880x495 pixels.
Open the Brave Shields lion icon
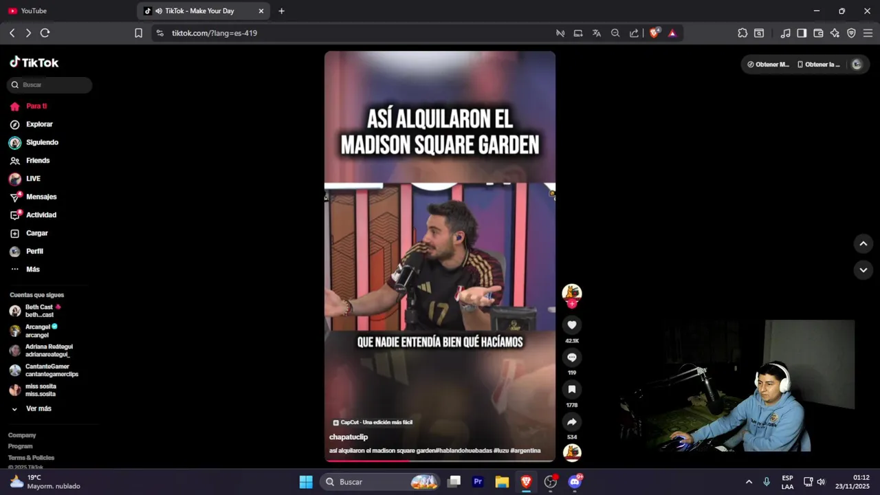pos(654,32)
